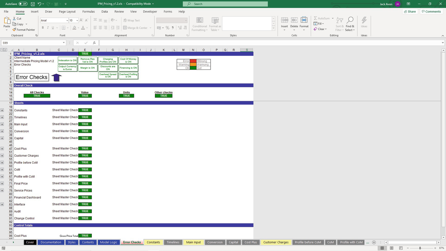Click the Share button
The height and width of the screenshot is (251, 446).
tap(409, 12)
